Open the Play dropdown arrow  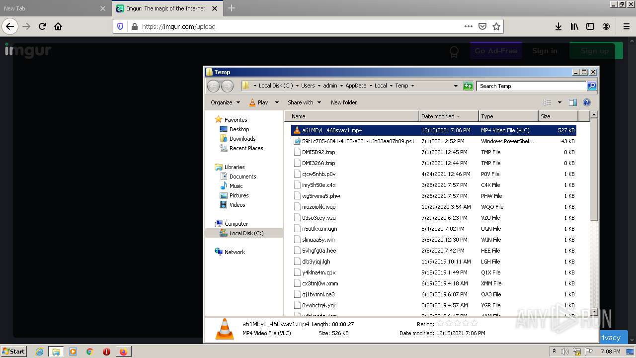(277, 102)
